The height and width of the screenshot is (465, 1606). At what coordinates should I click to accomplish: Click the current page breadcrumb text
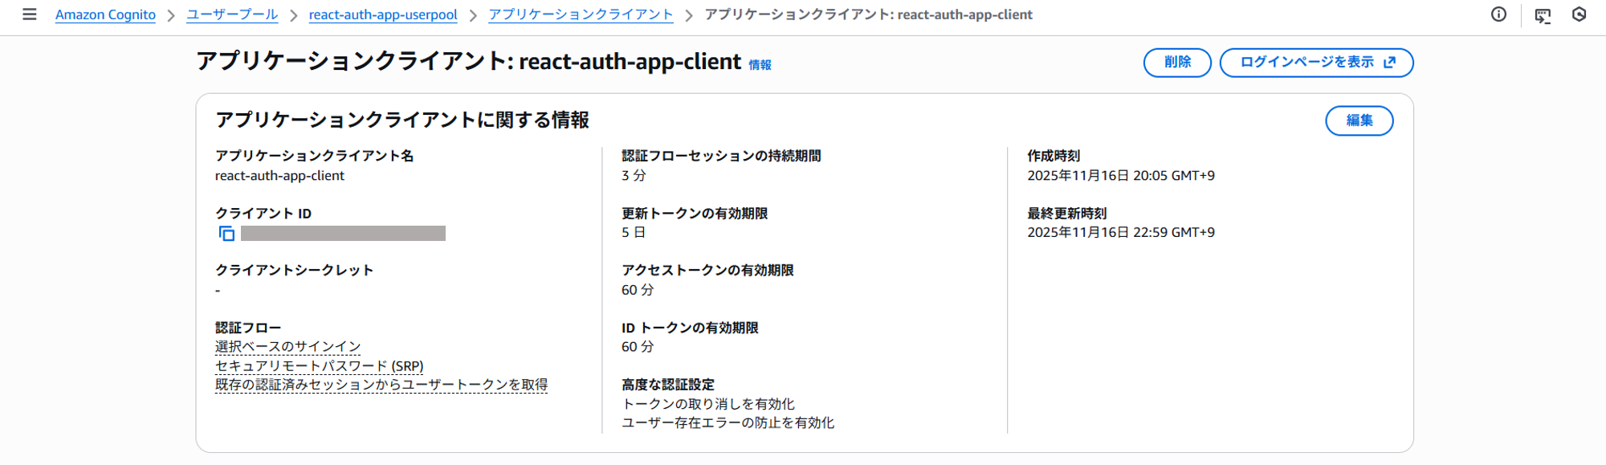click(868, 14)
